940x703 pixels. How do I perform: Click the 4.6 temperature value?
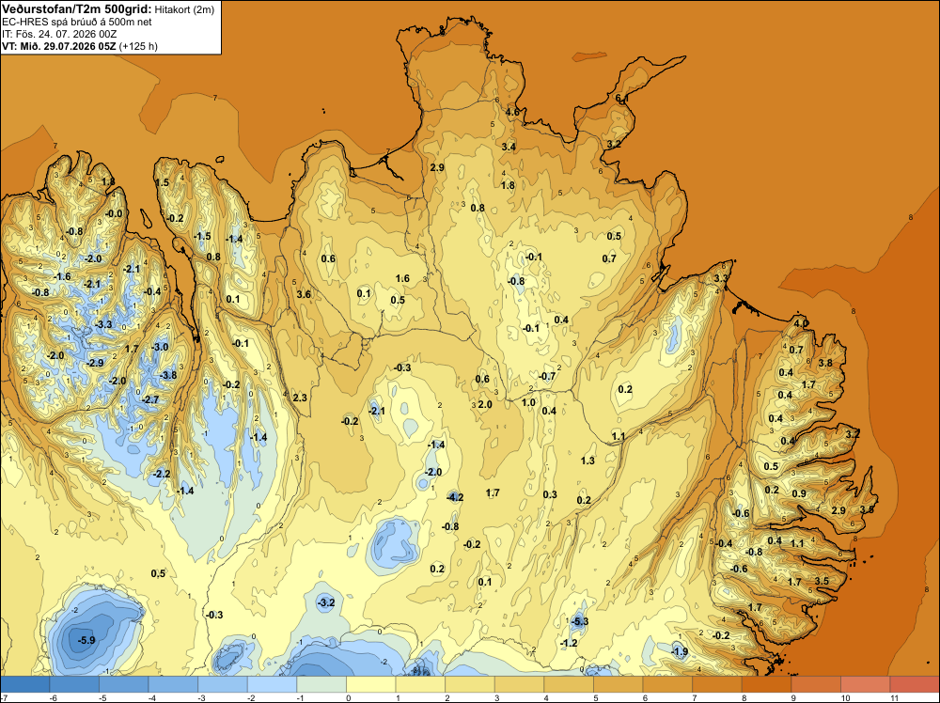pos(512,112)
